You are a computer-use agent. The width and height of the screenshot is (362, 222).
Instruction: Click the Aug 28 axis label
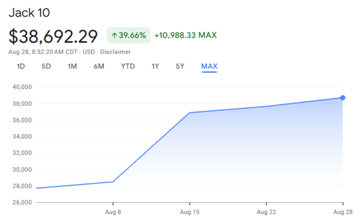343,212
